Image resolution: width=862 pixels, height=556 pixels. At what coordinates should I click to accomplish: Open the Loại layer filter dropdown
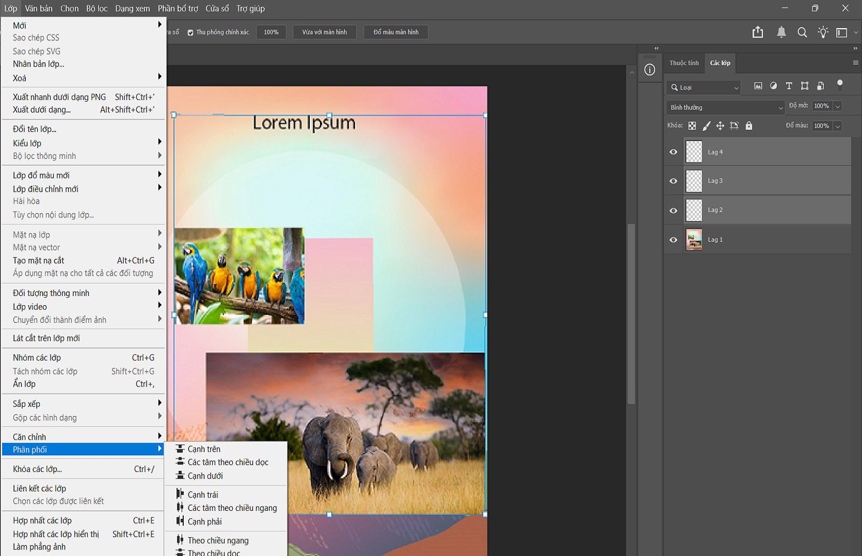click(704, 87)
